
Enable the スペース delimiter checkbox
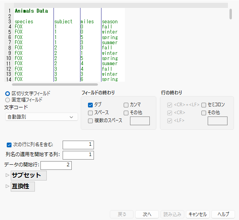pyautogui.click(x=90, y=113)
